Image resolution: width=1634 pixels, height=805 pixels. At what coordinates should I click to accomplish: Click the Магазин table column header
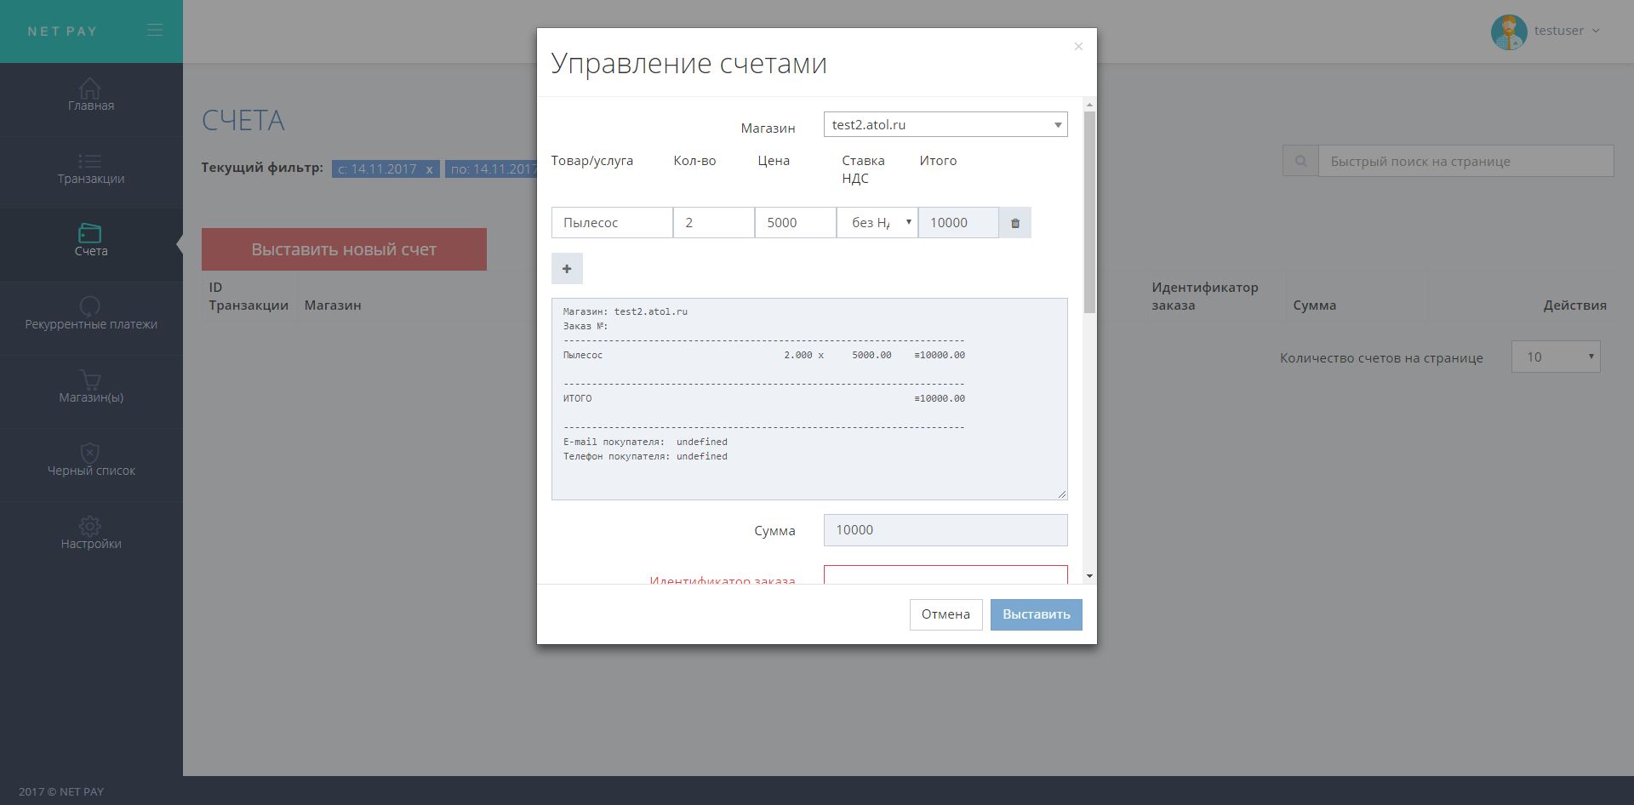pyautogui.click(x=333, y=305)
